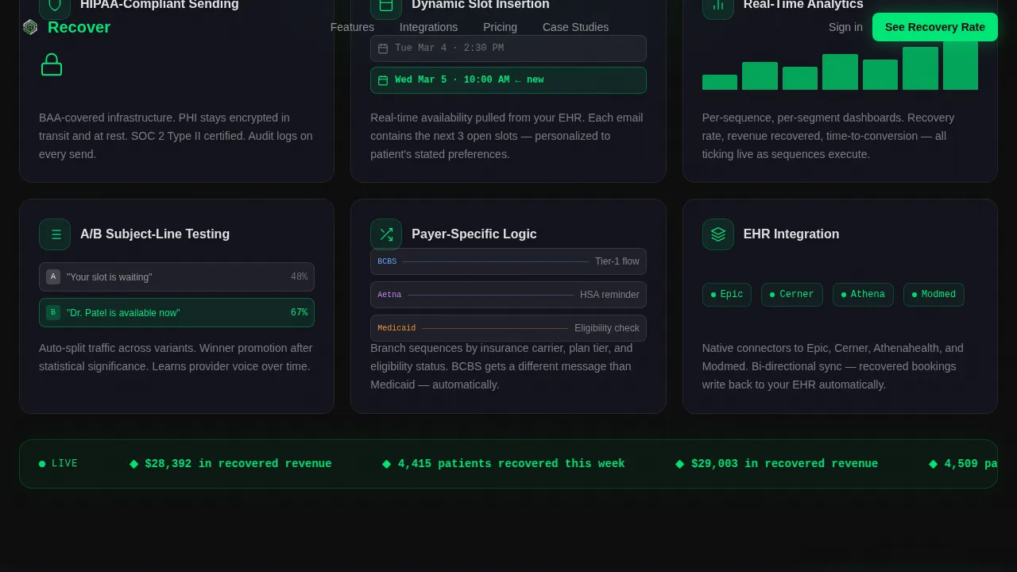Click the "4,415 patients recovered this week" ticker text
The image size is (1017, 572).
point(511,464)
